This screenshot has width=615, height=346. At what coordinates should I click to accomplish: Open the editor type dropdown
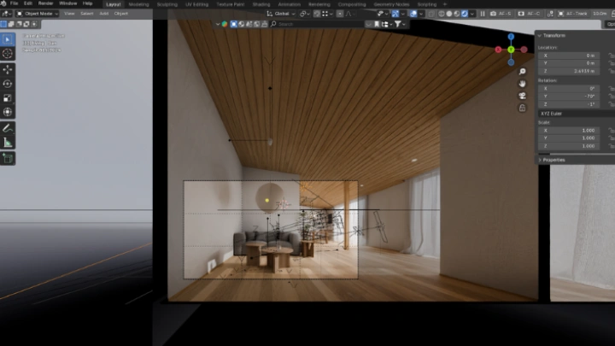tap(6, 14)
